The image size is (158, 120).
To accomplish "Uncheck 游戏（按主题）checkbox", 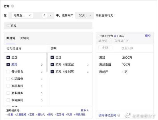I will point(52,72).
